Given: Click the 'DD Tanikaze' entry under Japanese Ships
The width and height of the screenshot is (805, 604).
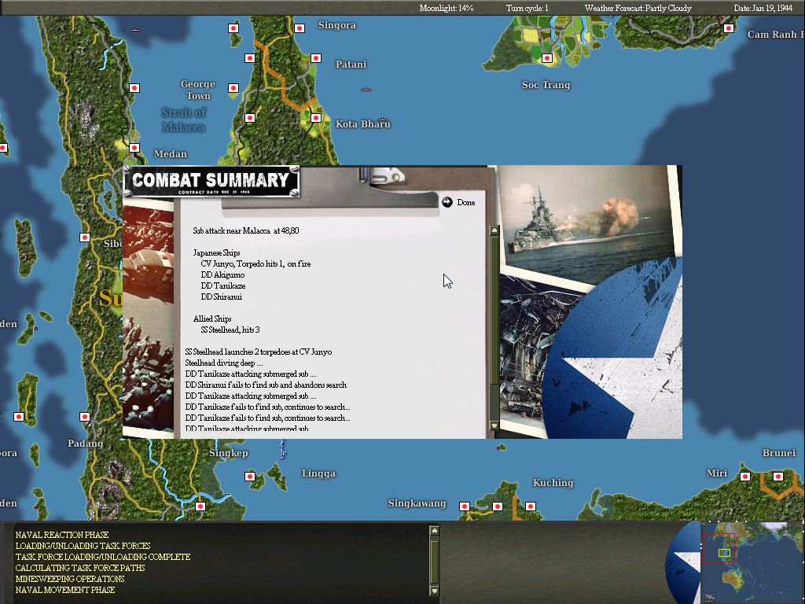Looking at the screenshot, I should point(223,285).
